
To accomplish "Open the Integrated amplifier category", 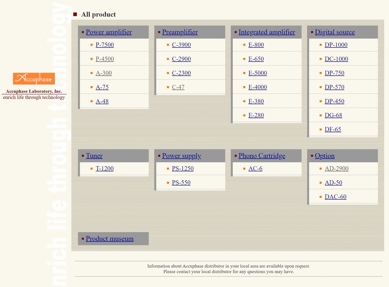I will [x=267, y=32].
